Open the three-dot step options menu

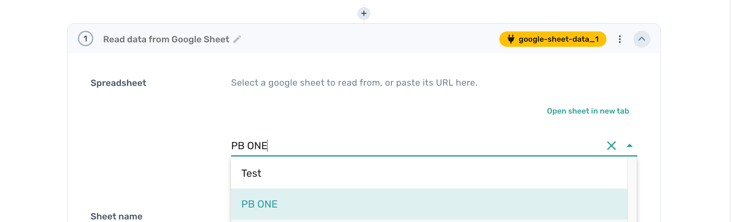click(x=620, y=39)
